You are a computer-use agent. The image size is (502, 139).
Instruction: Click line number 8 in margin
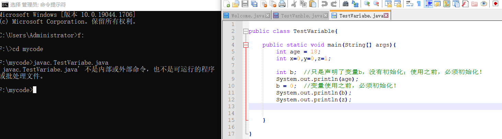(x=233, y=72)
